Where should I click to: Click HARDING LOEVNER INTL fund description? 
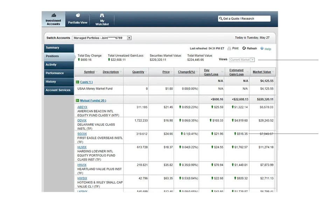[x=96, y=155]
